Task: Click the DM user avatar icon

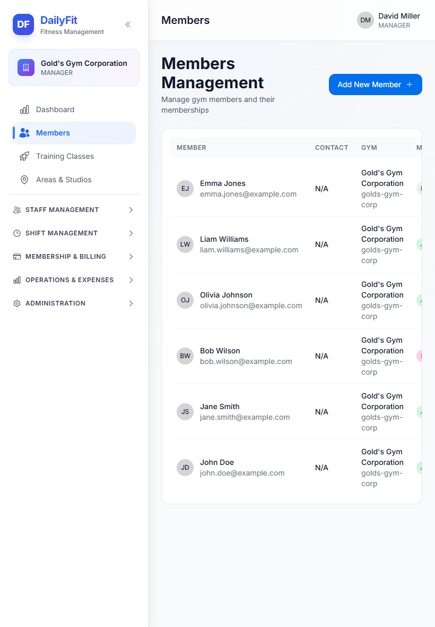Action: tap(365, 20)
